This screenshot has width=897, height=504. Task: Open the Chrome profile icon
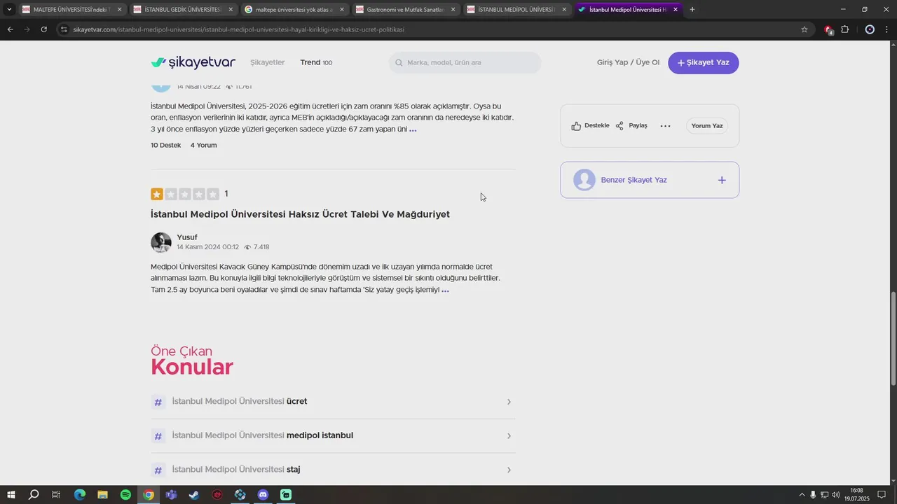click(x=870, y=29)
